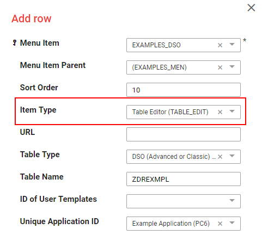Open the Unique Application ID dropdown arrow
Viewport: 262px width, 241px height.
pyautogui.click(x=232, y=223)
